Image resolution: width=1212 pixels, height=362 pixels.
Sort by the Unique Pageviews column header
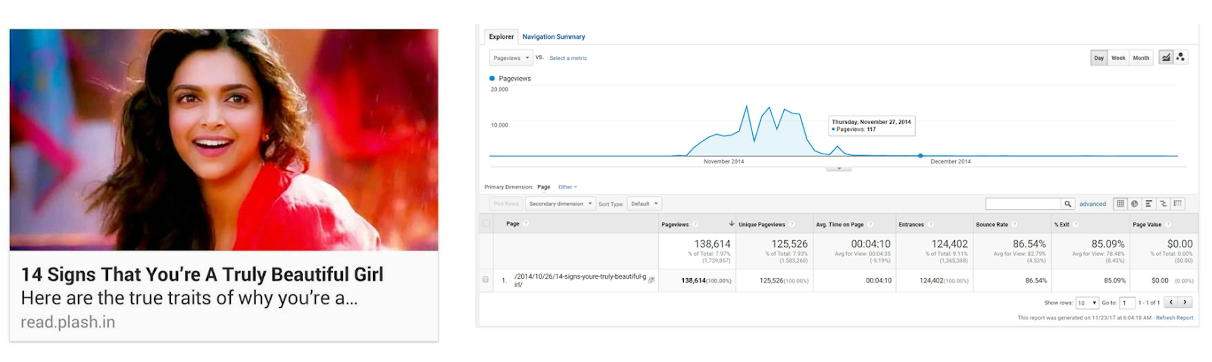point(761,224)
